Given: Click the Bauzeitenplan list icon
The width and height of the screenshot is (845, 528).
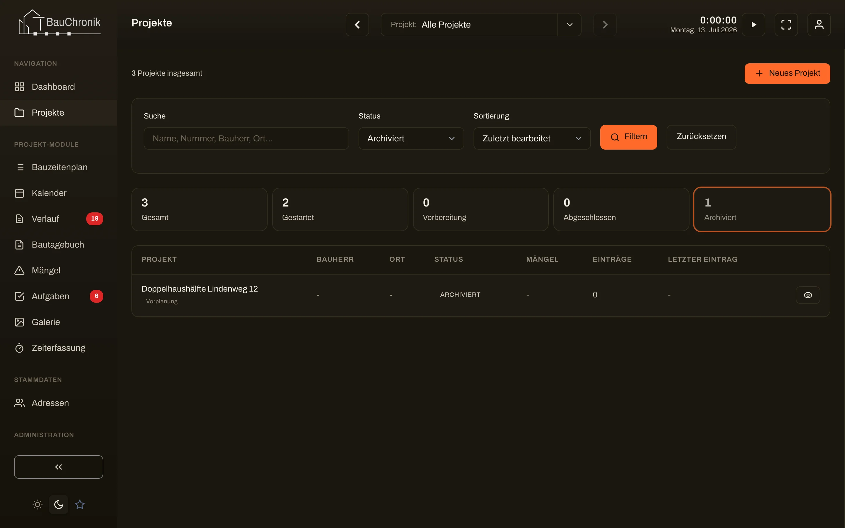Looking at the screenshot, I should [x=20, y=167].
